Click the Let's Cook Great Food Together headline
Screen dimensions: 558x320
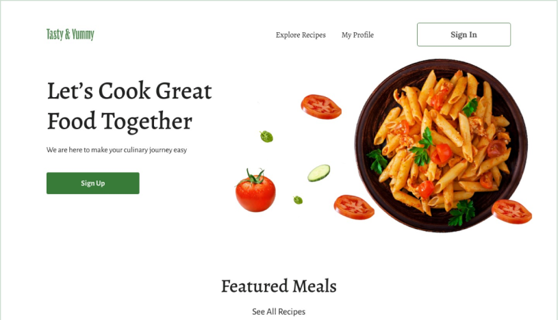[x=129, y=106]
